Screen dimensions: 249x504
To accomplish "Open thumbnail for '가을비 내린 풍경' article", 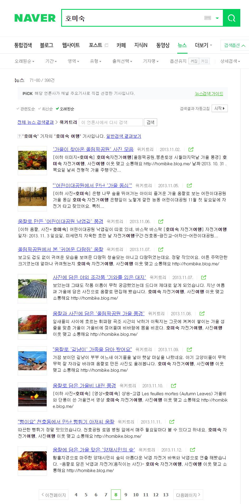I will point(32,397).
